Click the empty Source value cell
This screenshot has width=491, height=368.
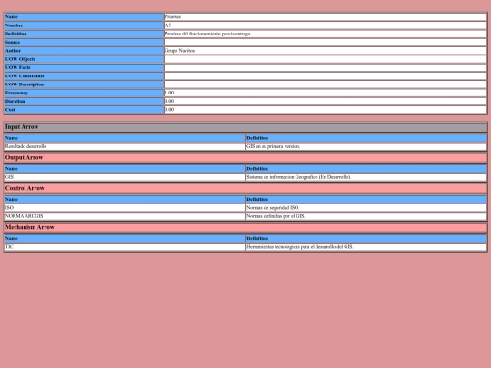[325, 42]
